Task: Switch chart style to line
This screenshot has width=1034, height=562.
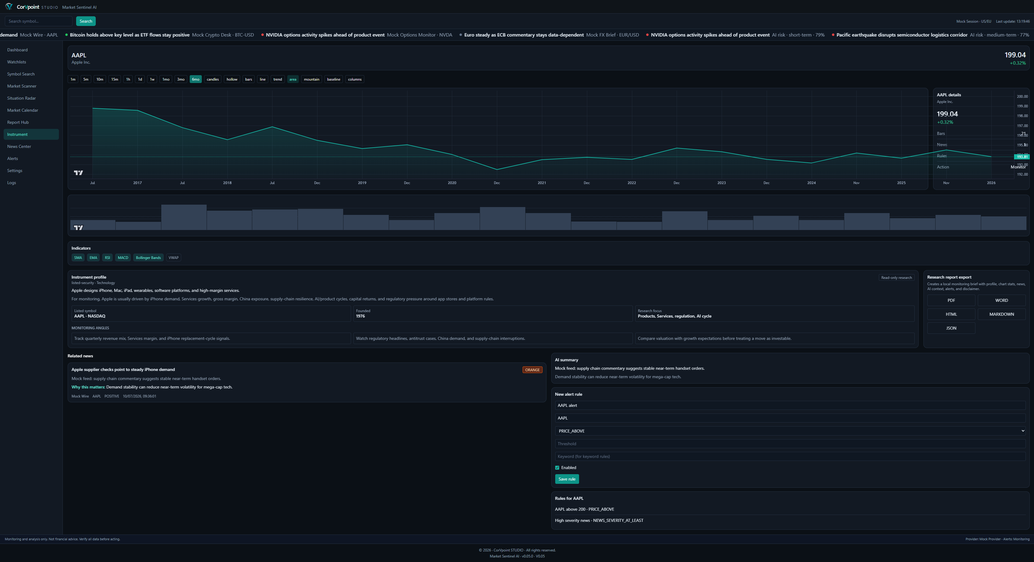Action: pos(263,79)
